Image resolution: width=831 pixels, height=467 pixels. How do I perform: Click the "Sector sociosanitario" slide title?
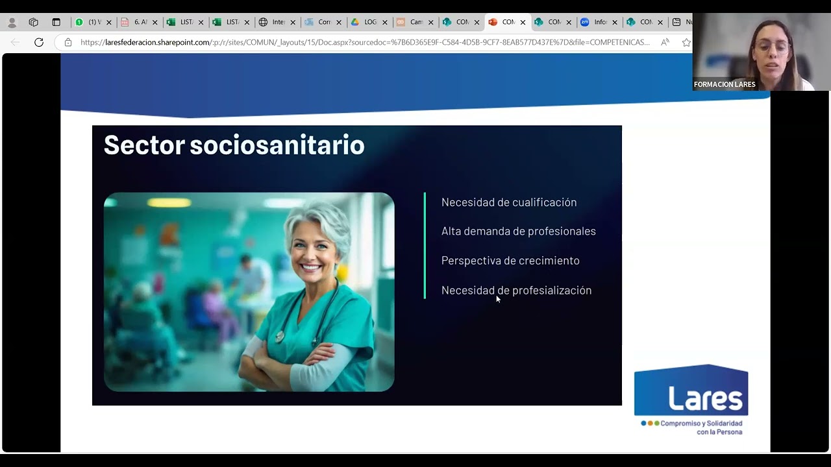pos(234,145)
